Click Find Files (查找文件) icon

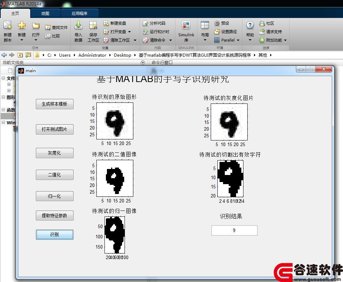(48, 27)
